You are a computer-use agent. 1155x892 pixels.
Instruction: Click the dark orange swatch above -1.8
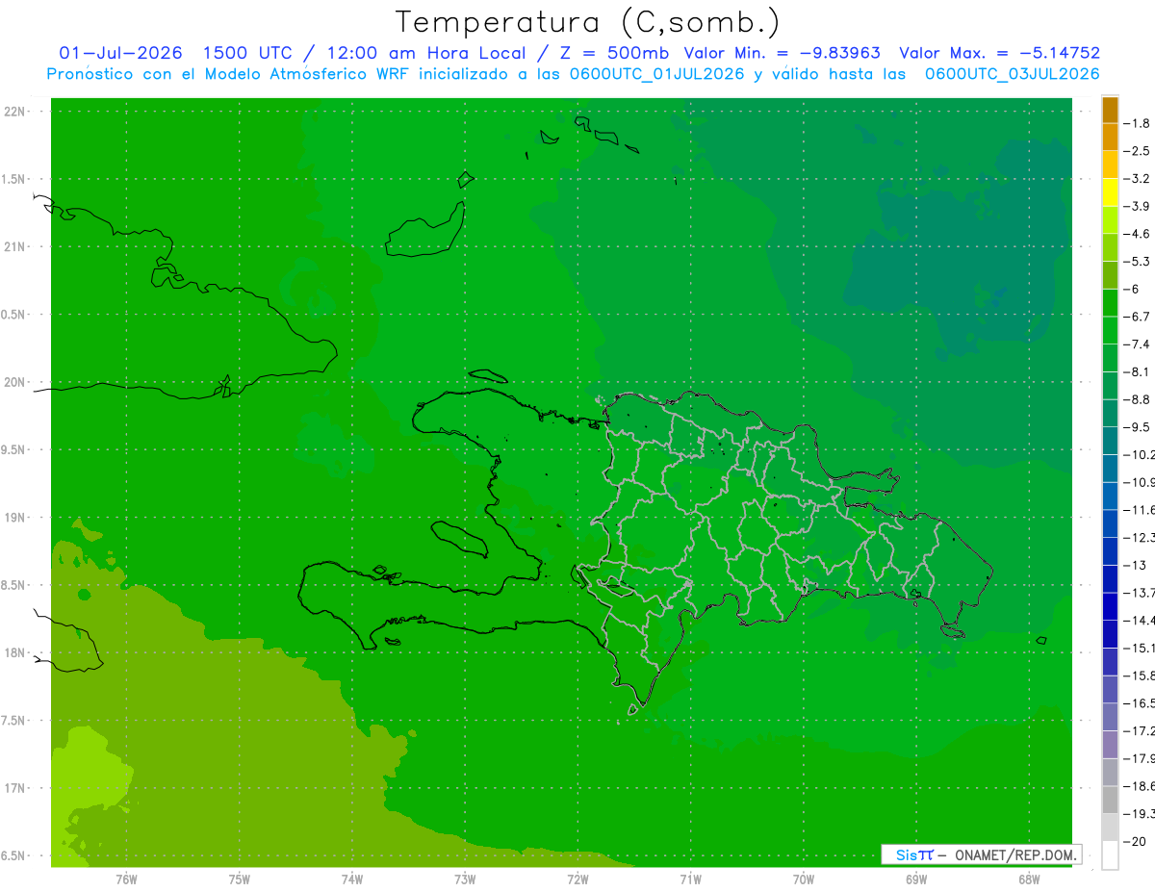pos(1110,110)
